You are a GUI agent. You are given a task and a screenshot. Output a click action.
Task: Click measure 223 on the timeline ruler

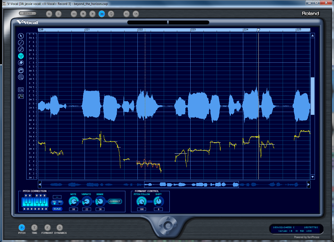click(193, 30)
